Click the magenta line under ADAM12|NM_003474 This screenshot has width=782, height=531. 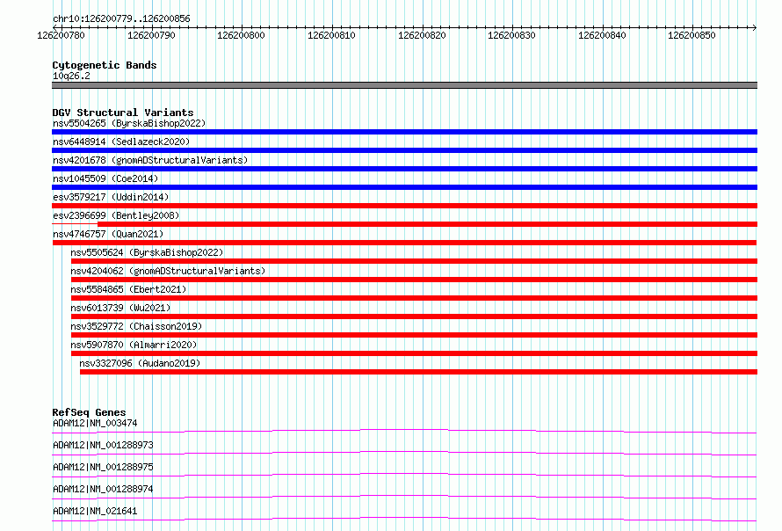point(404,431)
